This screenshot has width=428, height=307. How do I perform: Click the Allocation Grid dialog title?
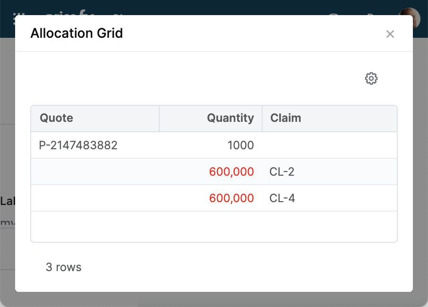77,34
